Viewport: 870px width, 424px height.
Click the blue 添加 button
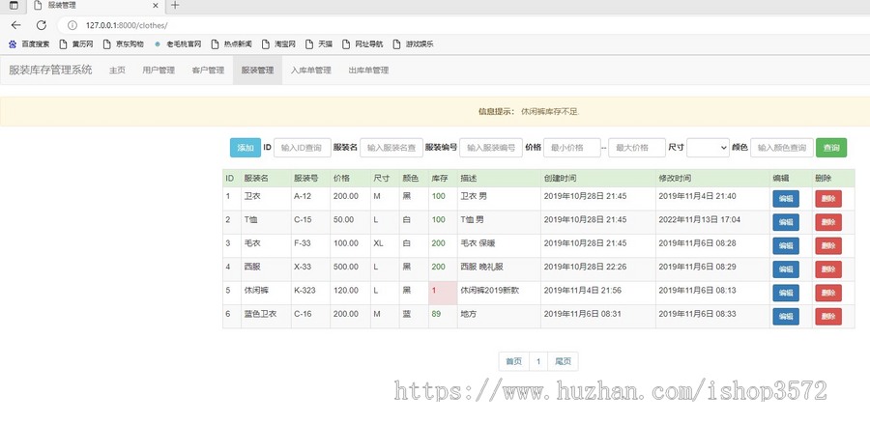point(246,148)
